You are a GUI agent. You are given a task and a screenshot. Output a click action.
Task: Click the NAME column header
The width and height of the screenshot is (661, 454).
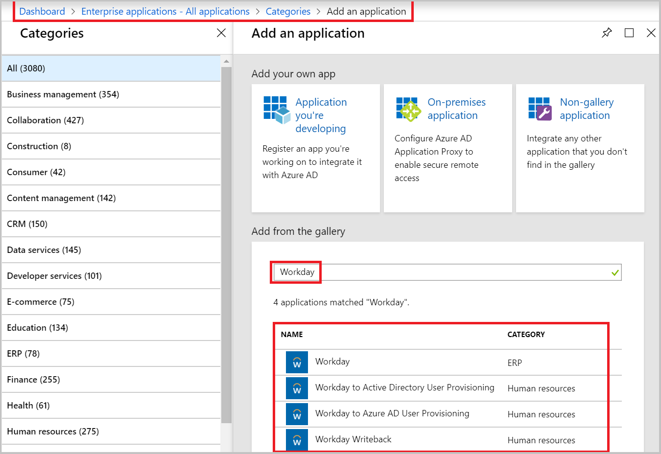[x=292, y=335]
